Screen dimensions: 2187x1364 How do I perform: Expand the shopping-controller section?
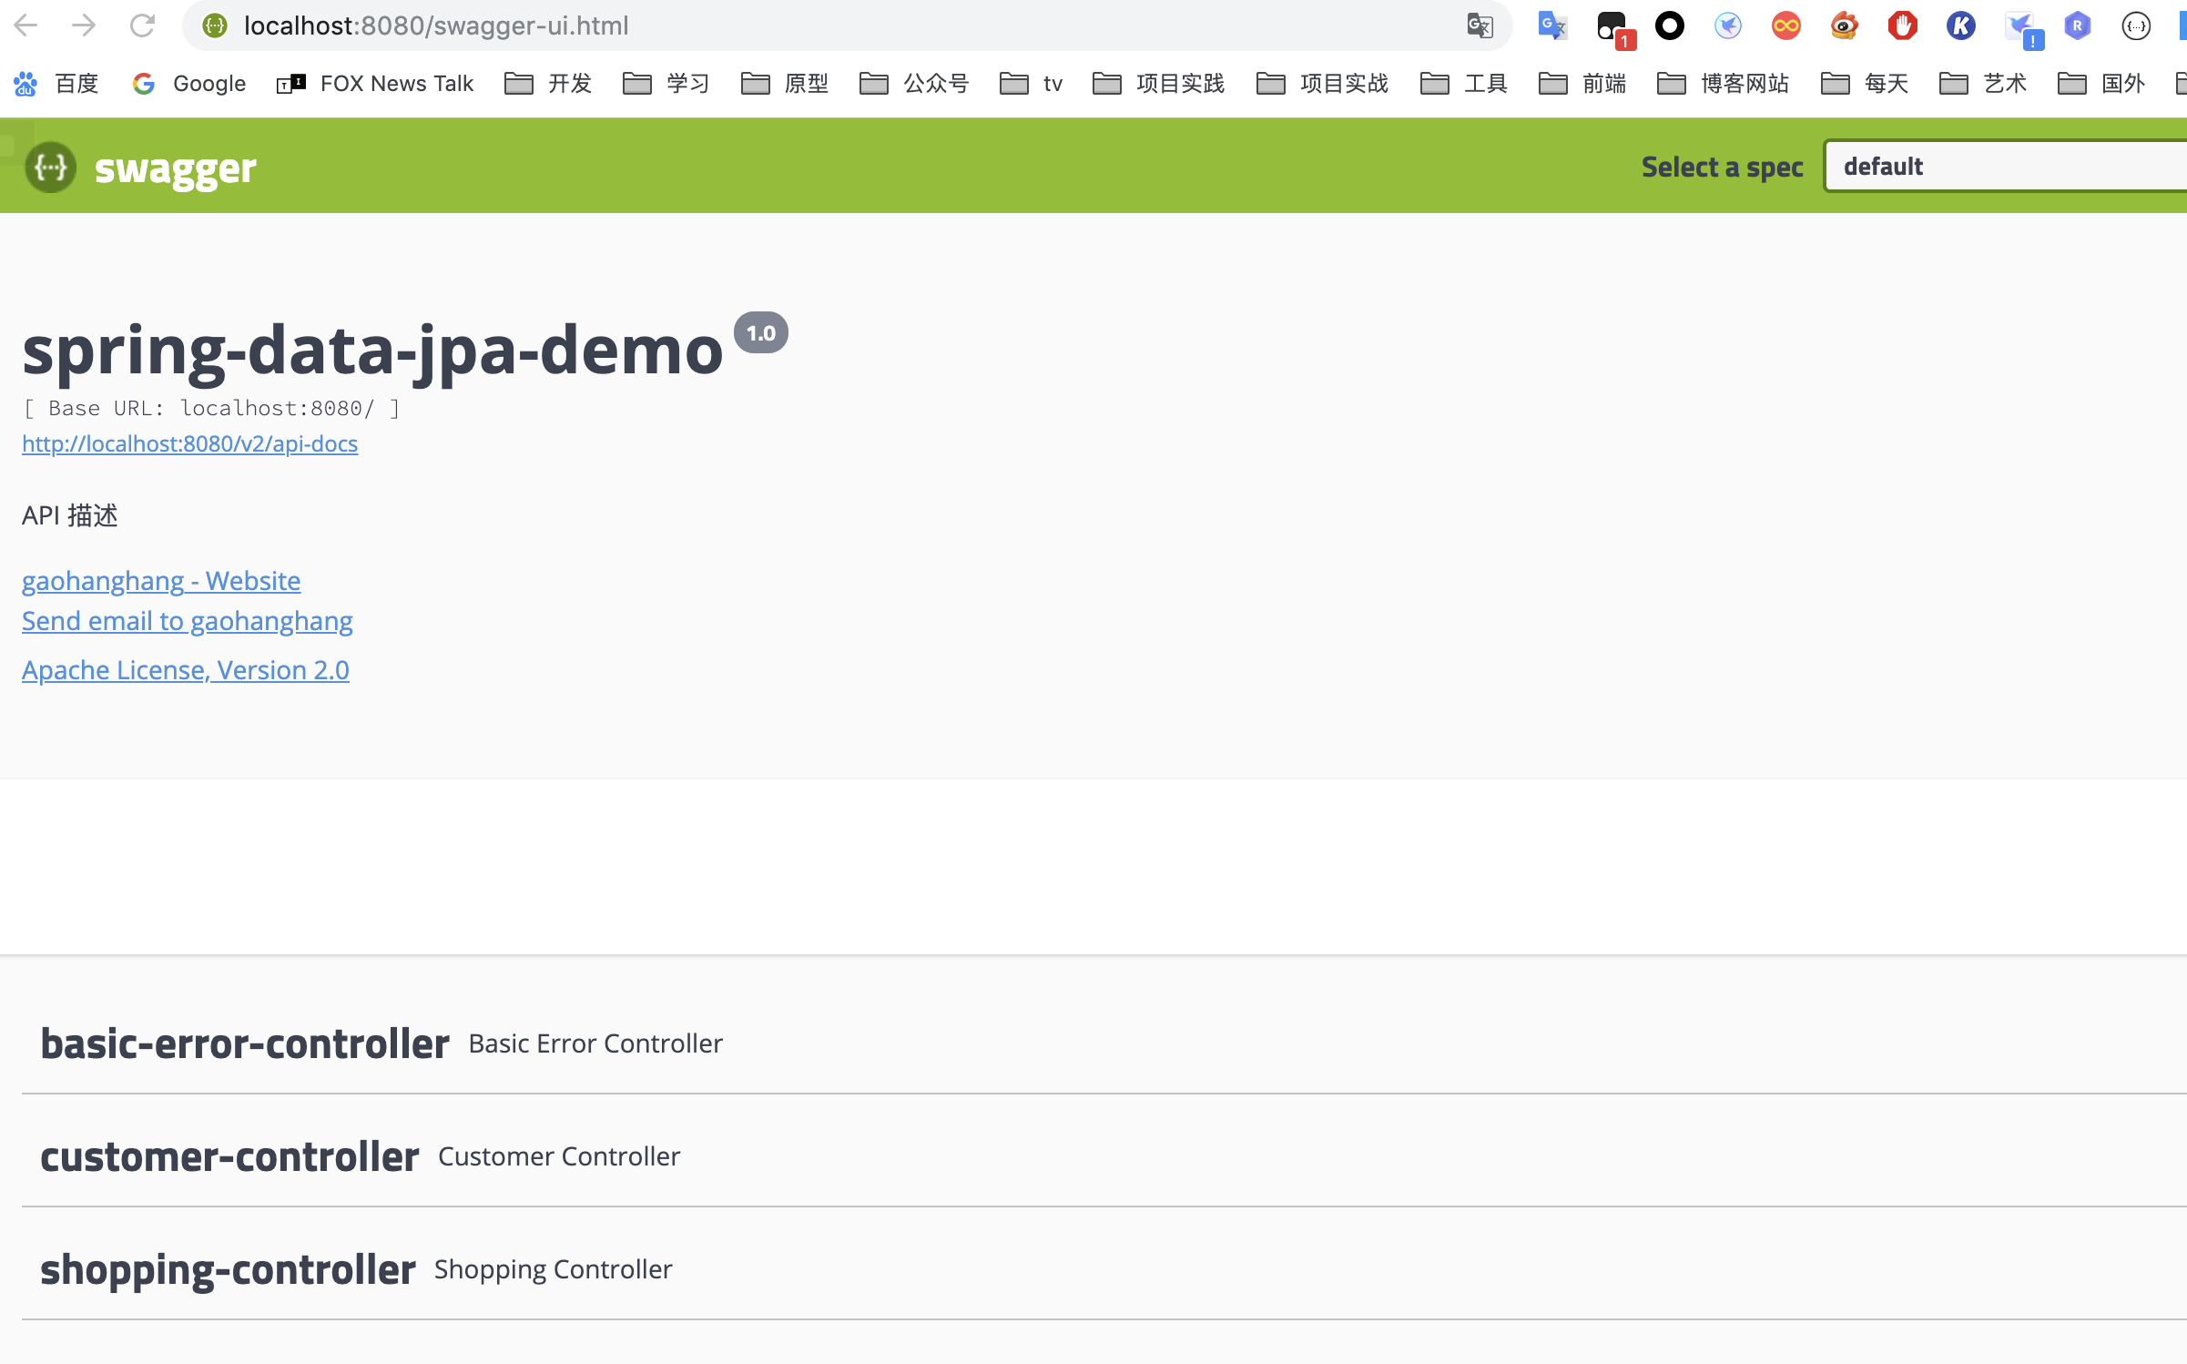[x=228, y=1269]
